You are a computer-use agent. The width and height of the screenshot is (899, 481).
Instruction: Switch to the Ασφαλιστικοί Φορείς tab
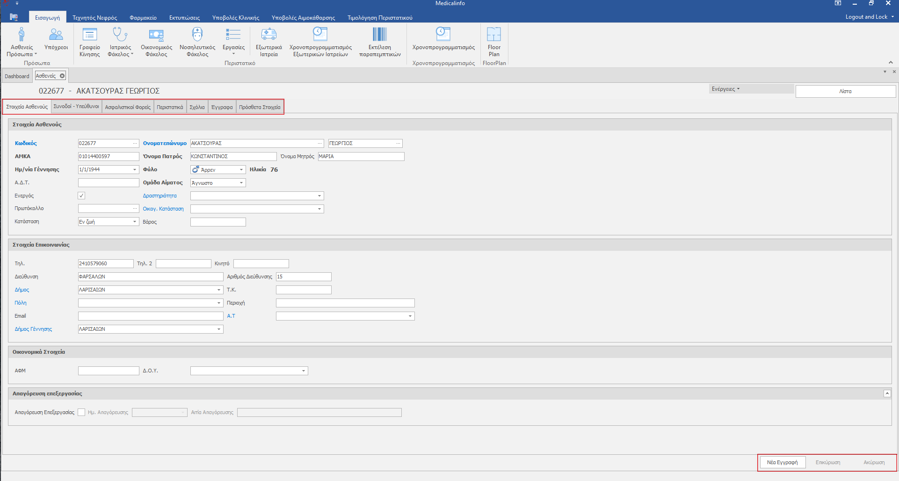128,107
